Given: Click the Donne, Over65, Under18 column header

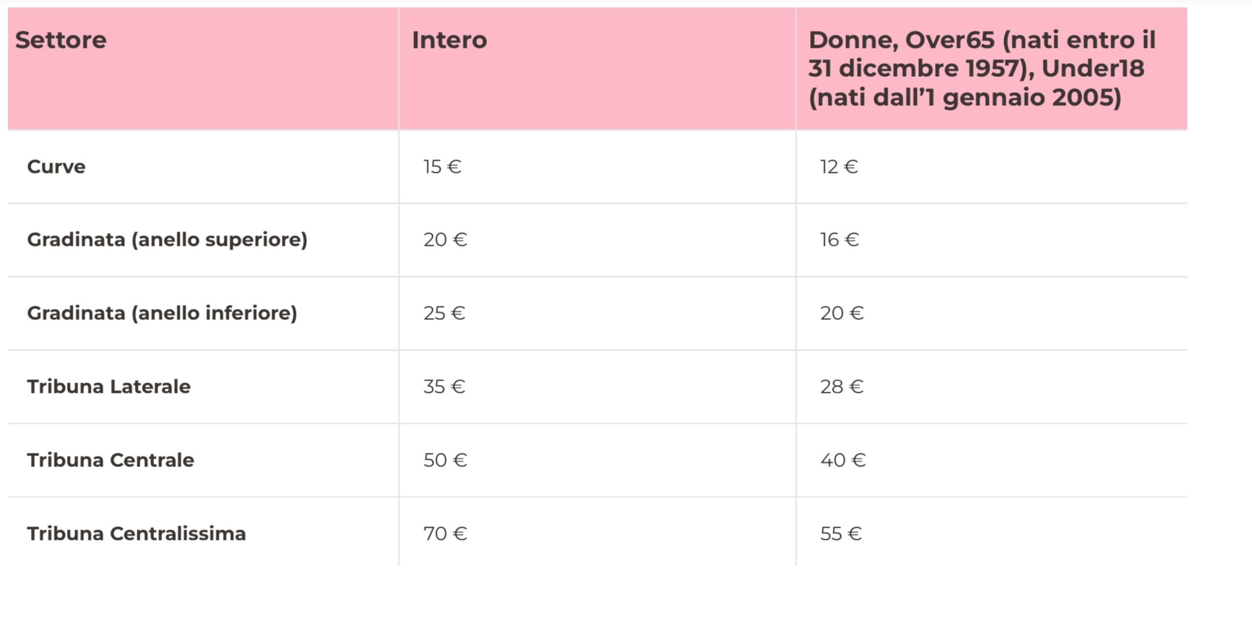Looking at the screenshot, I should coord(981,68).
